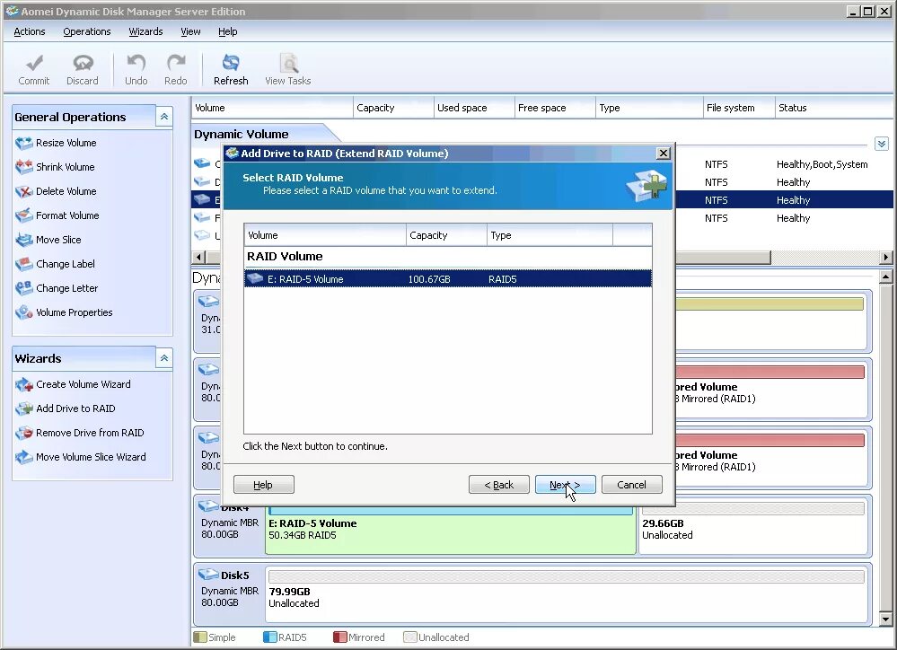This screenshot has width=897, height=650.
Task: Collapse the General Operations panel
Action: pyautogui.click(x=164, y=117)
